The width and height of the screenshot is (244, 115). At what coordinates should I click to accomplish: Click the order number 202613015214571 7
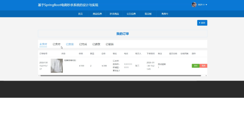point(44,66)
